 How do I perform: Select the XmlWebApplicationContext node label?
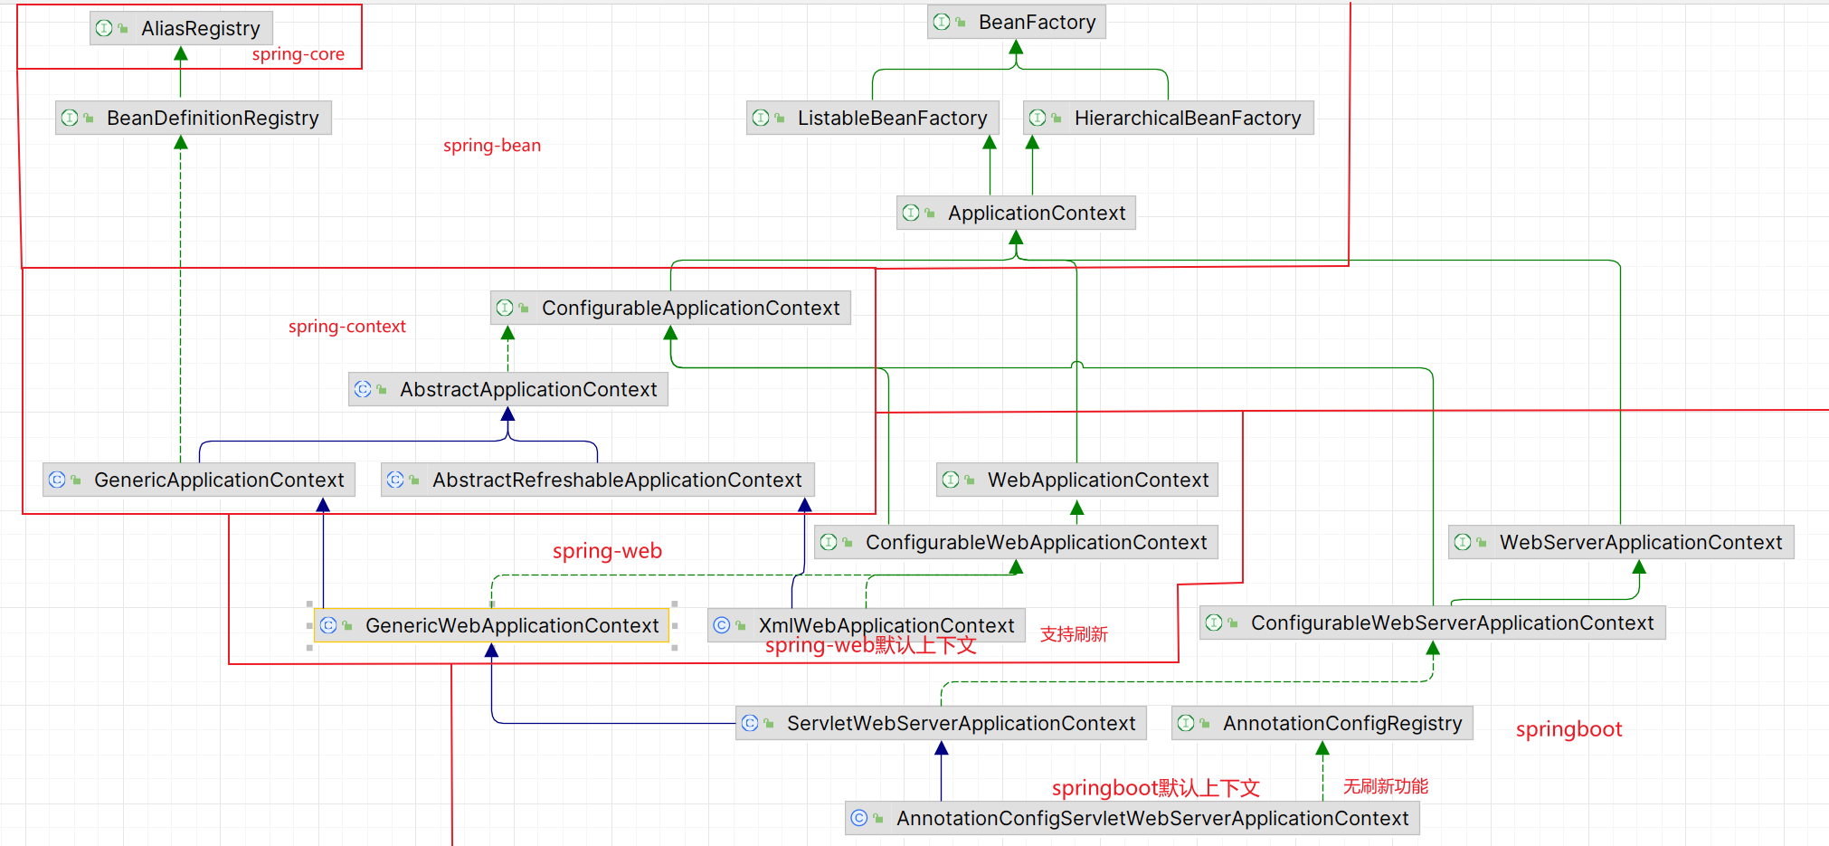(x=886, y=626)
